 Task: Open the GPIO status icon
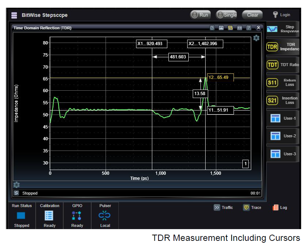76,216
